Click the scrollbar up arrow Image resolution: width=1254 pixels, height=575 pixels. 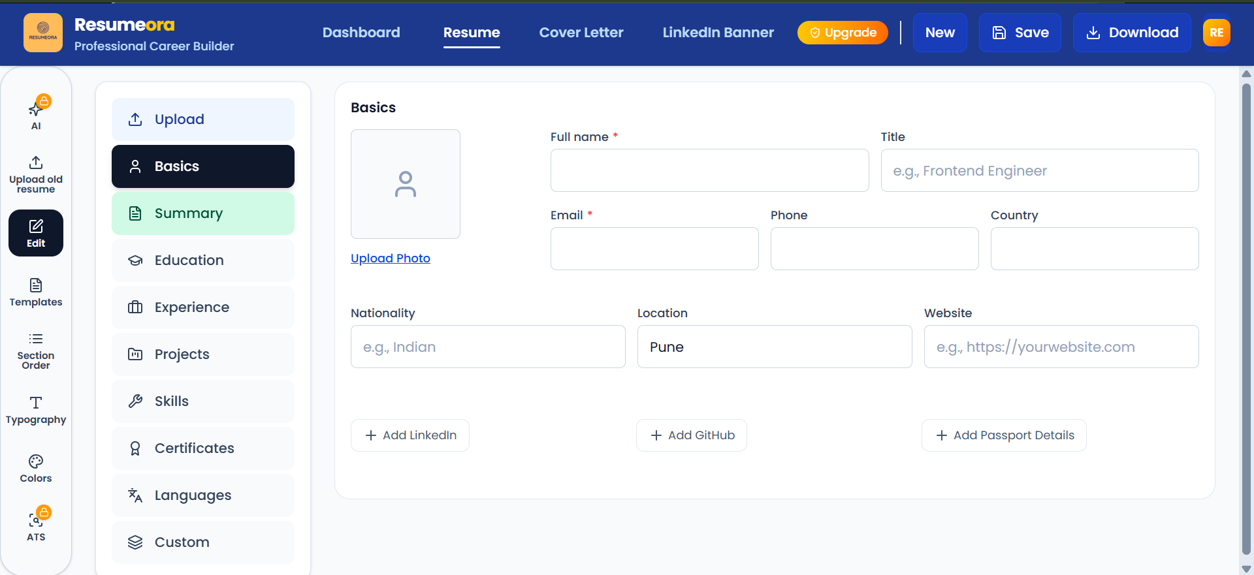click(x=1246, y=74)
